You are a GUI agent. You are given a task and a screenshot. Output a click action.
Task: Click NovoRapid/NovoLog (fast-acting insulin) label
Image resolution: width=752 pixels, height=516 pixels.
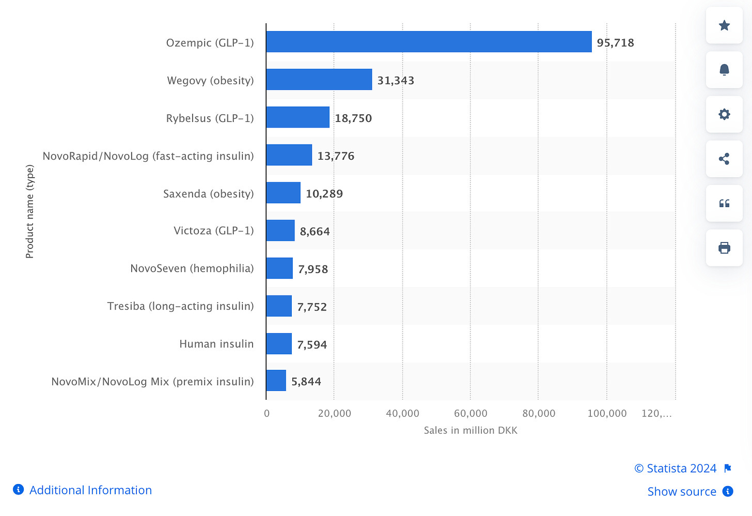(148, 156)
